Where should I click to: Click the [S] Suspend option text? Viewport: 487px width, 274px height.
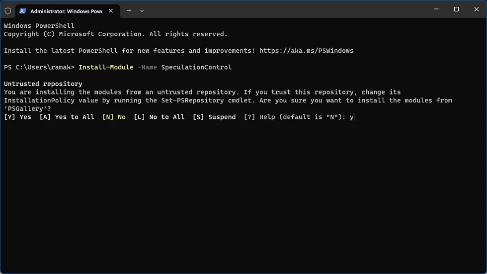coord(214,117)
